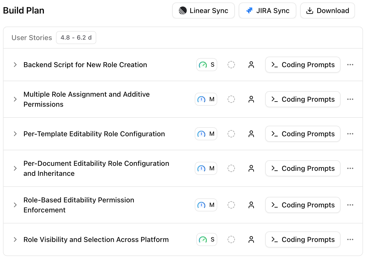Expand Backend Script for New Role Creation
This screenshot has width=370, height=258.
pyautogui.click(x=15, y=65)
